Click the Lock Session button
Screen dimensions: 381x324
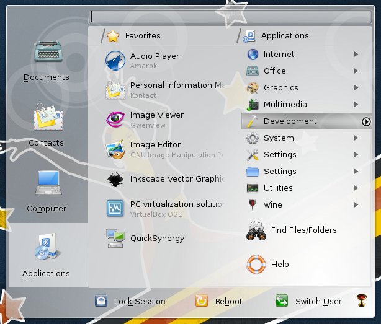(130, 301)
